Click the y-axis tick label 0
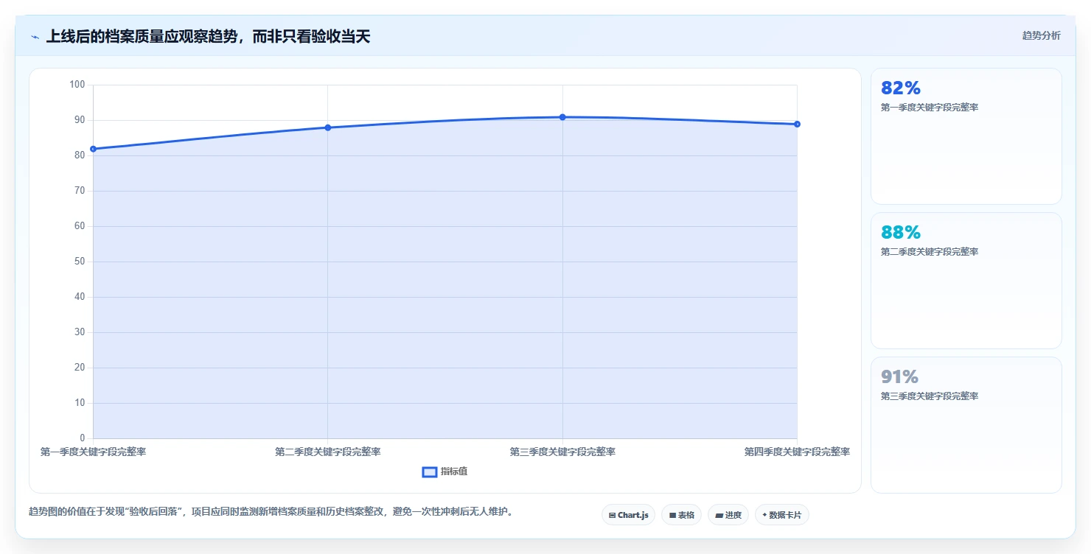 83,438
